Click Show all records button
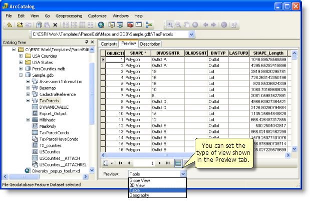 [x=178, y=163]
